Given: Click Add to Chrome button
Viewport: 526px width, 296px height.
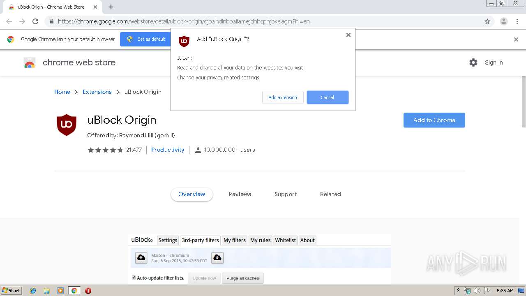Looking at the screenshot, I should point(434,120).
